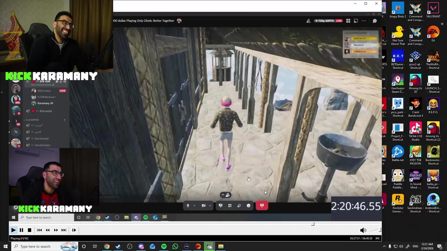
Task: Select the Backrooms shortcut icon
Action: coord(433,155)
